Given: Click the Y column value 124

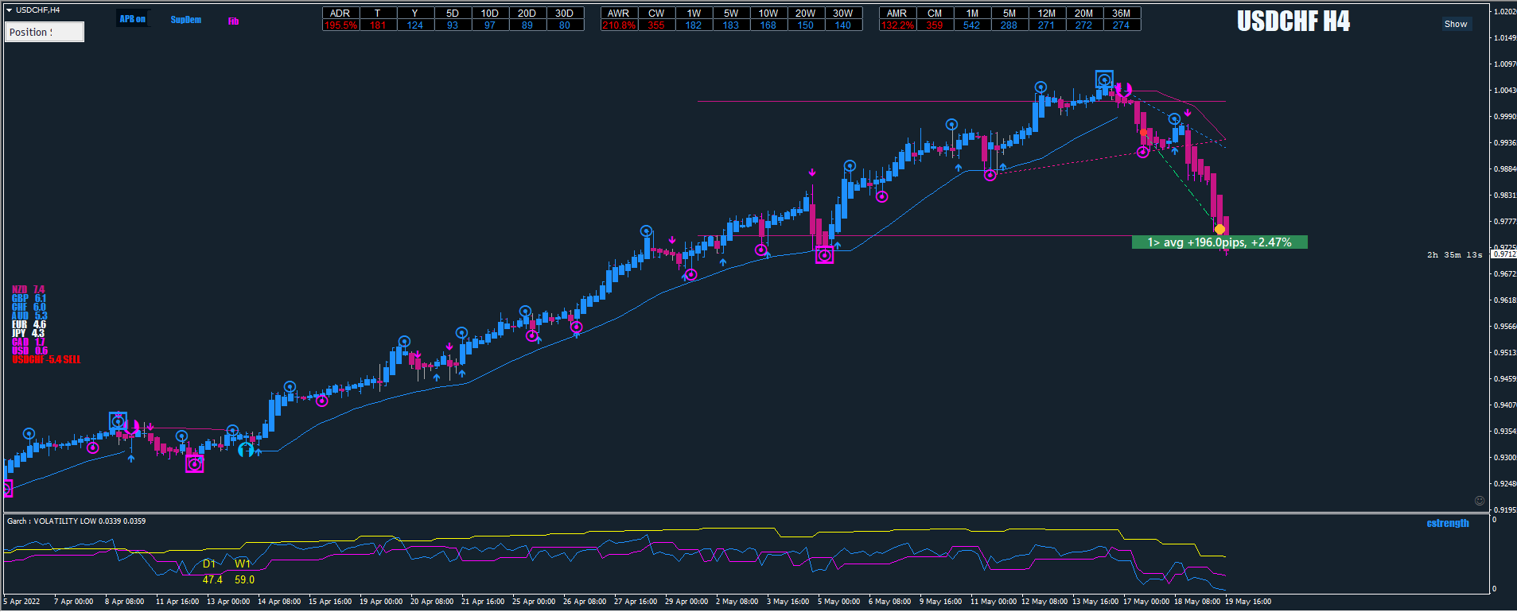Looking at the screenshot, I should click(415, 25).
